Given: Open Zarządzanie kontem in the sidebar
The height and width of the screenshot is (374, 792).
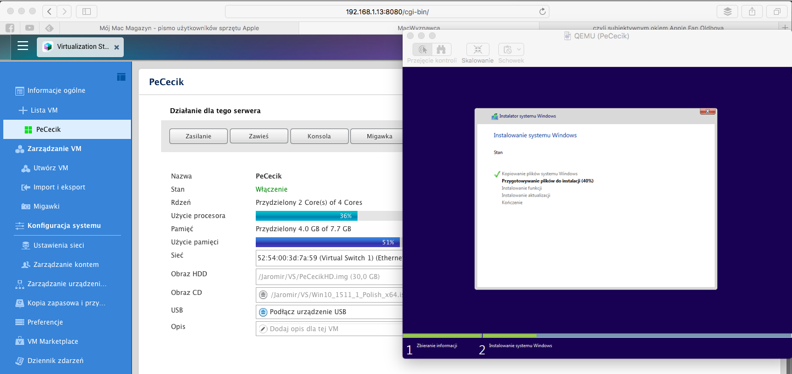Looking at the screenshot, I should coord(66,265).
